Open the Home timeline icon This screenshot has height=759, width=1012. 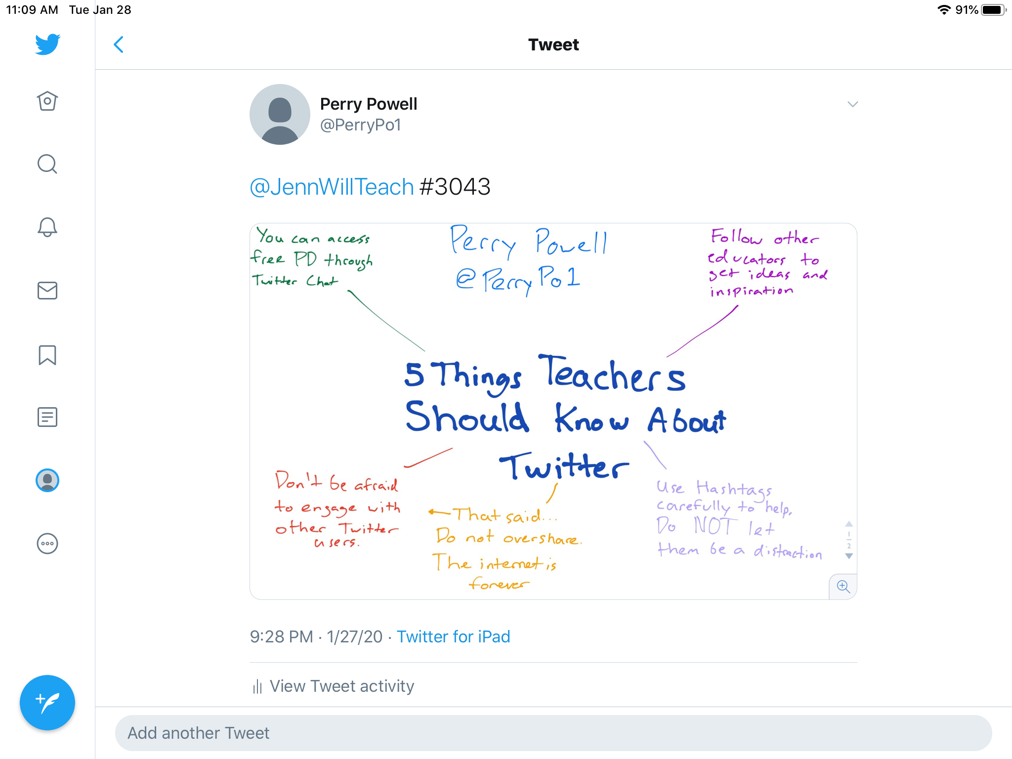(x=47, y=101)
